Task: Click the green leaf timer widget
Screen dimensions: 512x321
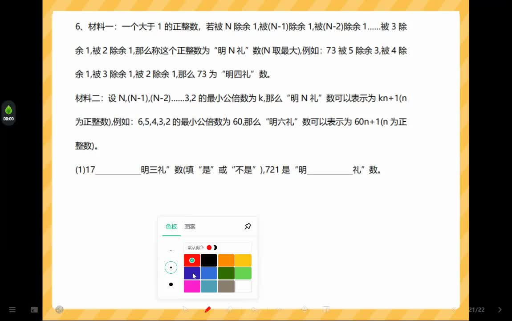Action: pyautogui.click(x=8, y=113)
